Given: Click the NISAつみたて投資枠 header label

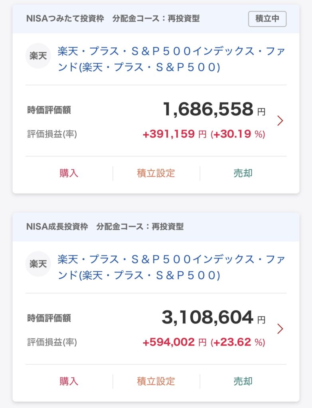Looking at the screenshot, I should point(66,19).
